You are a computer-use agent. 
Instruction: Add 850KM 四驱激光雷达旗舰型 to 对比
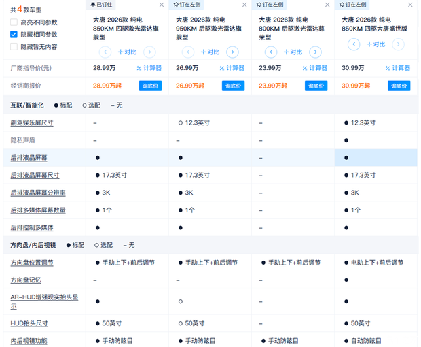click(x=127, y=52)
